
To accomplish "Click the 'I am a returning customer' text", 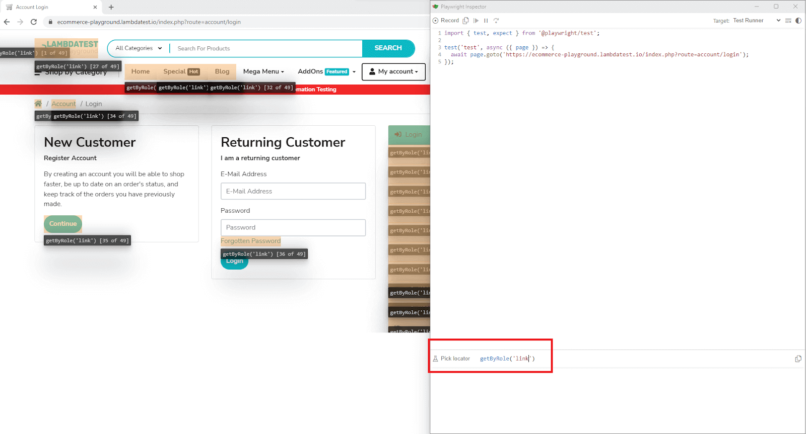I will click(x=260, y=158).
